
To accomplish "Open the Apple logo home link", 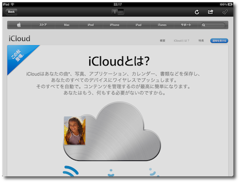I will coord(19,25).
